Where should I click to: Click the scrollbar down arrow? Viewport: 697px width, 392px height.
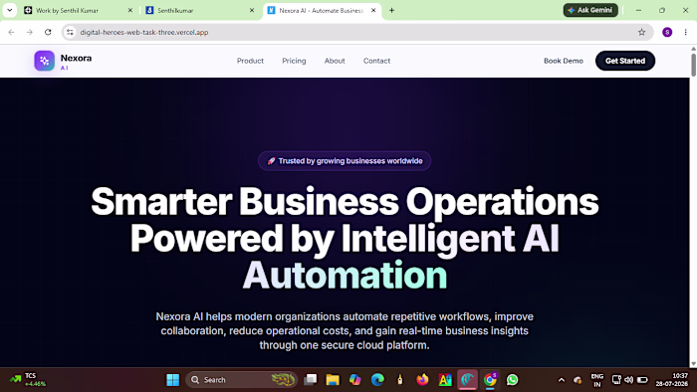point(693,363)
